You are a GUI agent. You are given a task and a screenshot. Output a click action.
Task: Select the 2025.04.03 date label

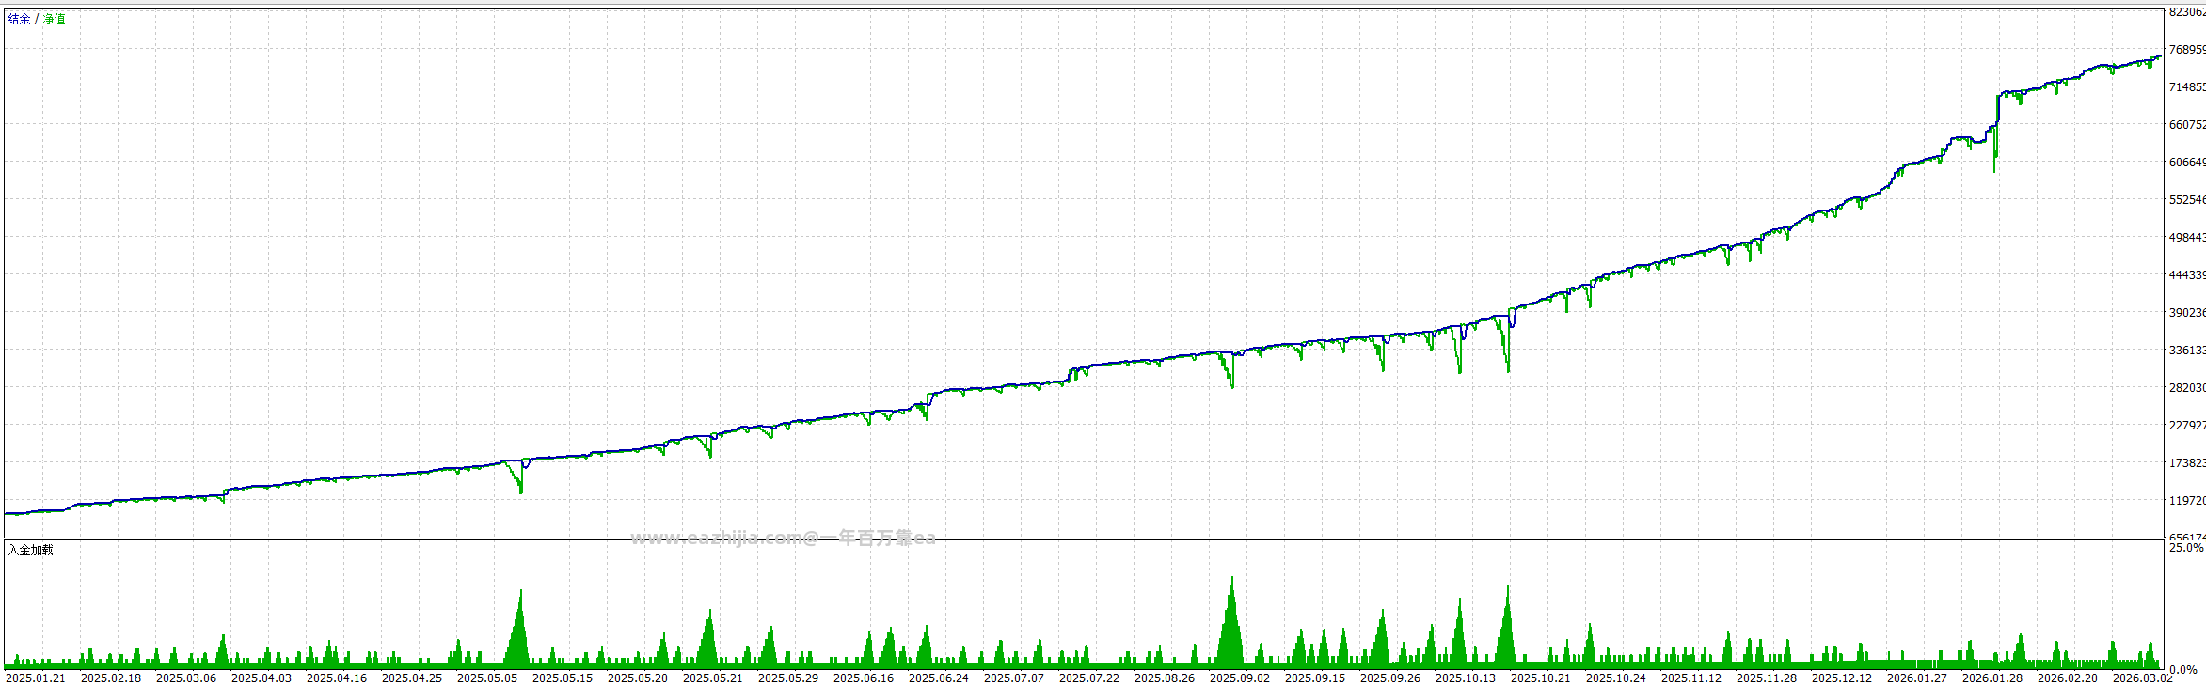tap(262, 678)
